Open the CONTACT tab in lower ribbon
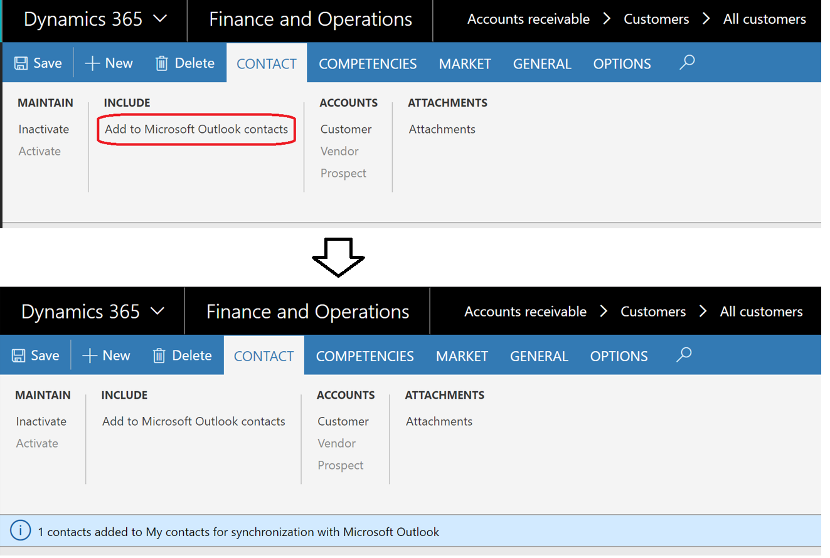The image size is (830, 558). [264, 355]
